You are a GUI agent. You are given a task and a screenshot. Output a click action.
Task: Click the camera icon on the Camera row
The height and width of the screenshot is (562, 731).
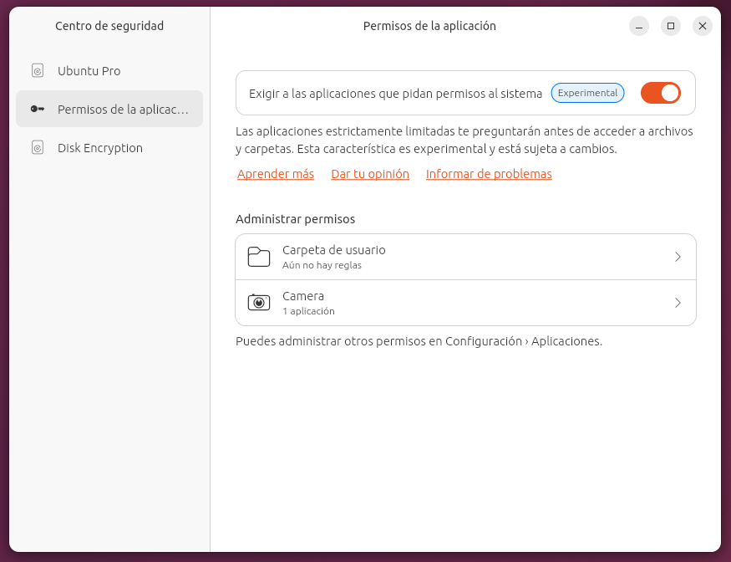tap(259, 302)
